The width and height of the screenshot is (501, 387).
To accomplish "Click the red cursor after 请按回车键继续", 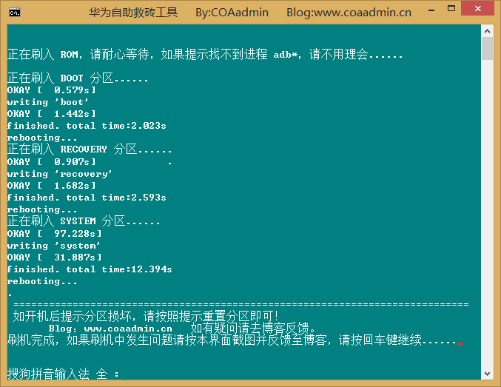I will 460,343.
